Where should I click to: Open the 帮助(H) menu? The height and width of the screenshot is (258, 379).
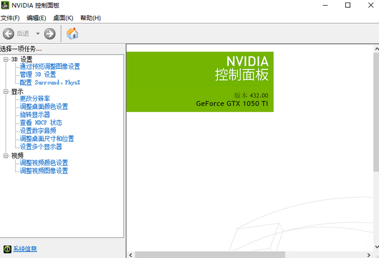(90, 18)
